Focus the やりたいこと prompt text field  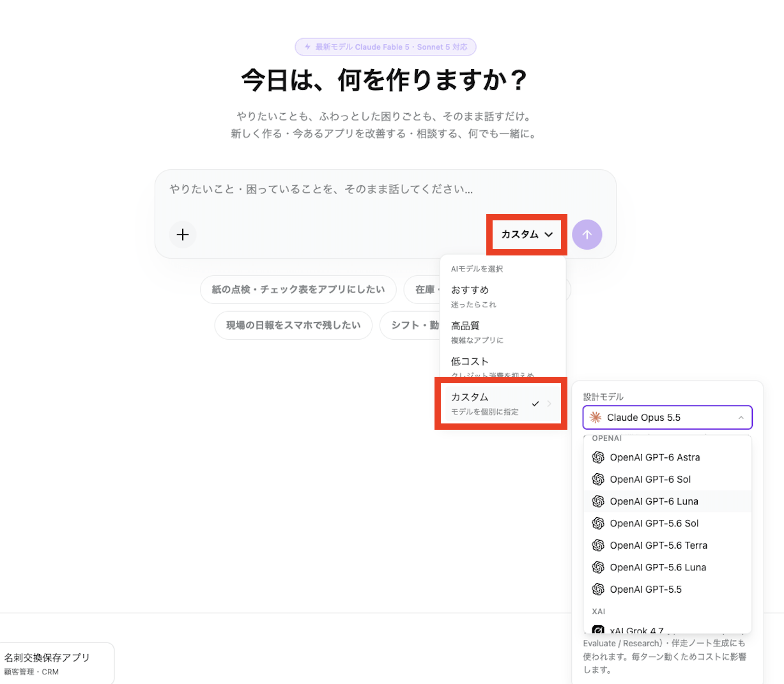[x=385, y=190]
